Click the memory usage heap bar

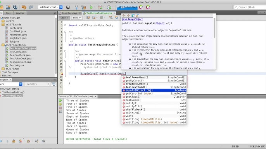(127, 7)
